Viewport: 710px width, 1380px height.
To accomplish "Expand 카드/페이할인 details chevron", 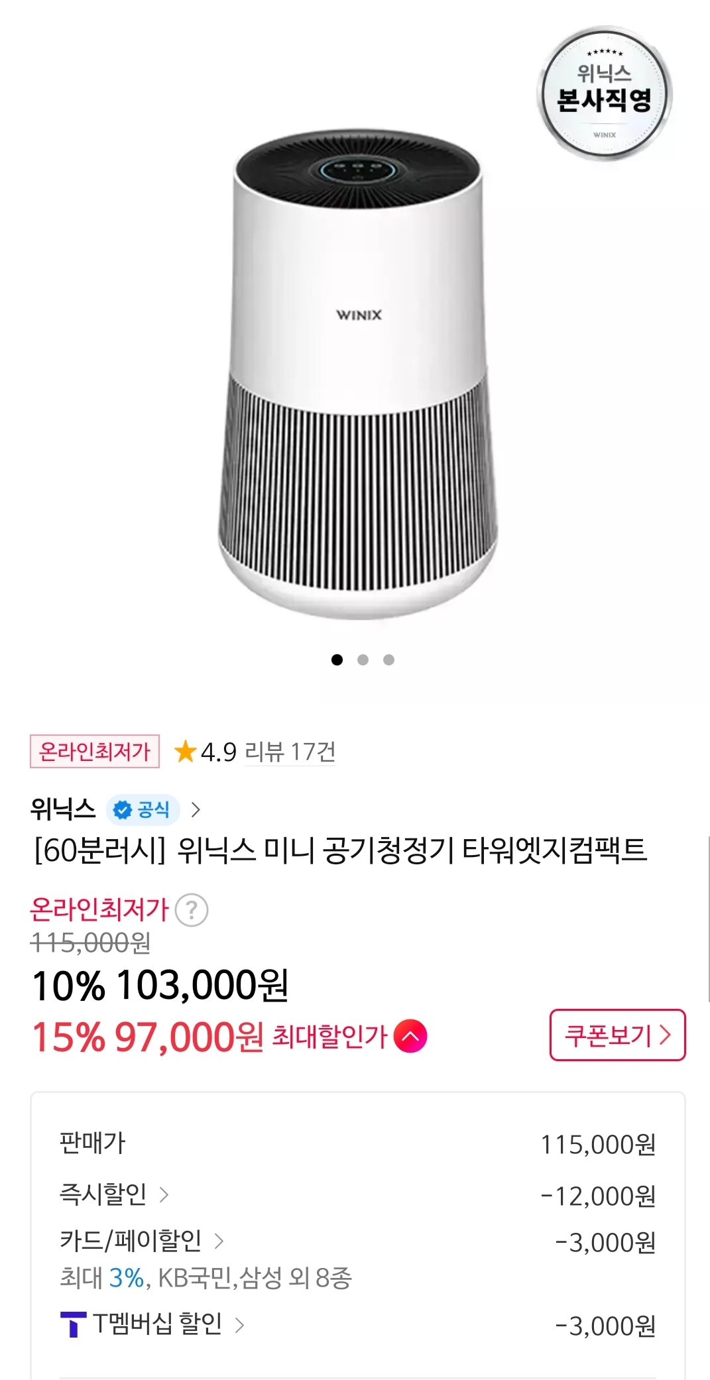I will click(x=219, y=1241).
